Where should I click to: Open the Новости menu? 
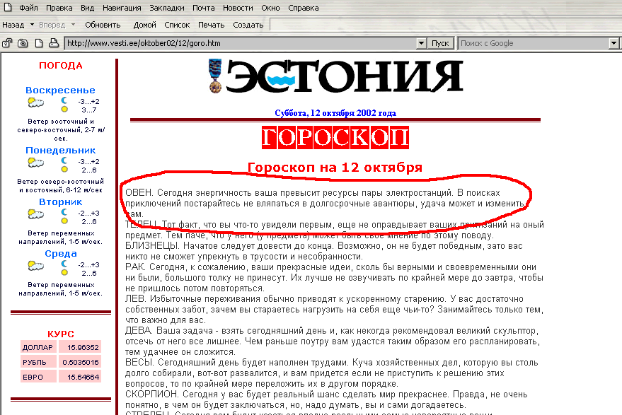tap(238, 8)
